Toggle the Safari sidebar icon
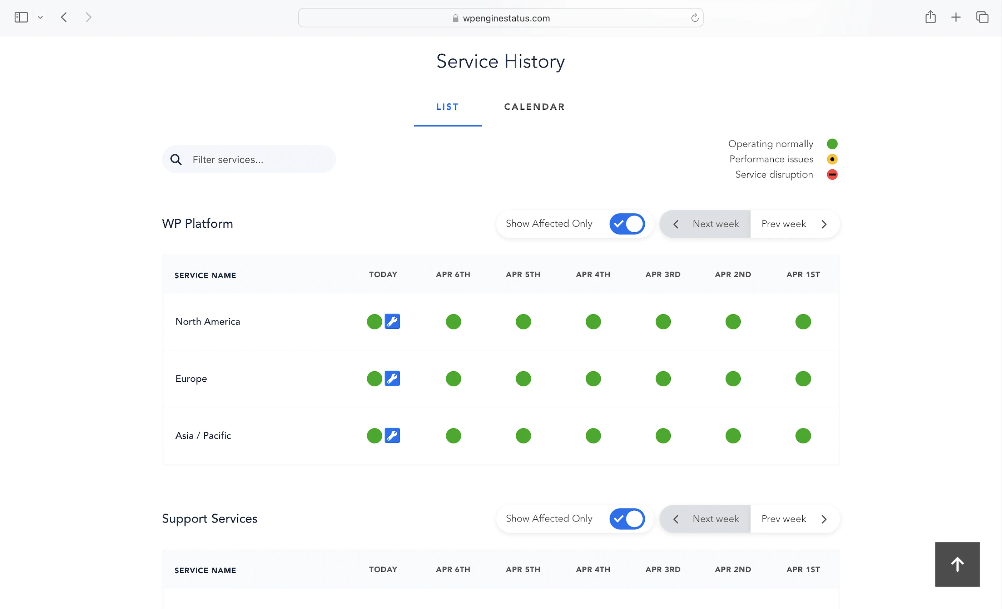The height and width of the screenshot is (609, 1002). click(21, 18)
